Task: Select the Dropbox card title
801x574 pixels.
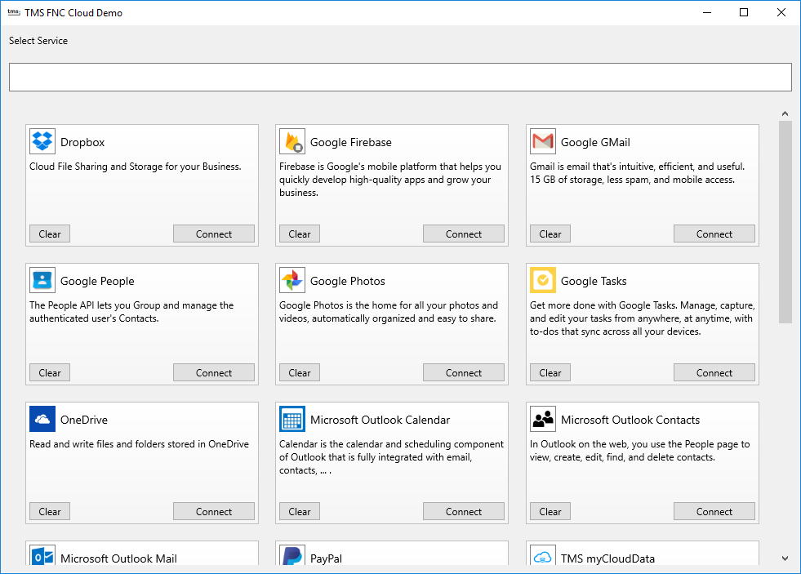Action: pos(82,142)
